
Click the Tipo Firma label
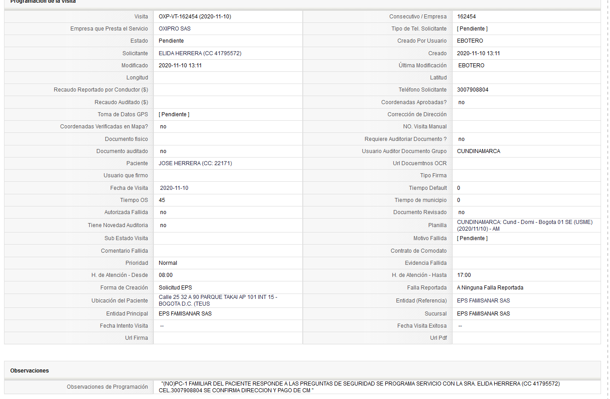point(433,175)
